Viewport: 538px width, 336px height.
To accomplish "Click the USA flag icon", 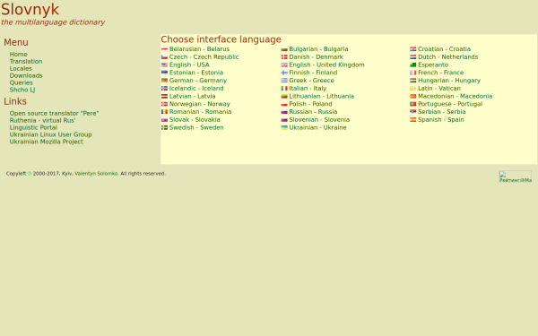I will [x=164, y=65].
